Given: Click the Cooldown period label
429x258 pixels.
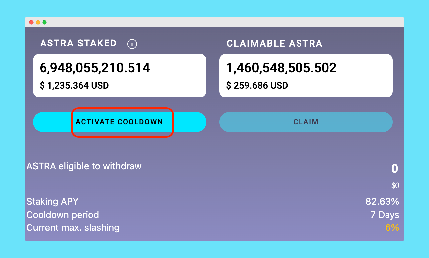Looking at the screenshot, I should coord(63,215).
